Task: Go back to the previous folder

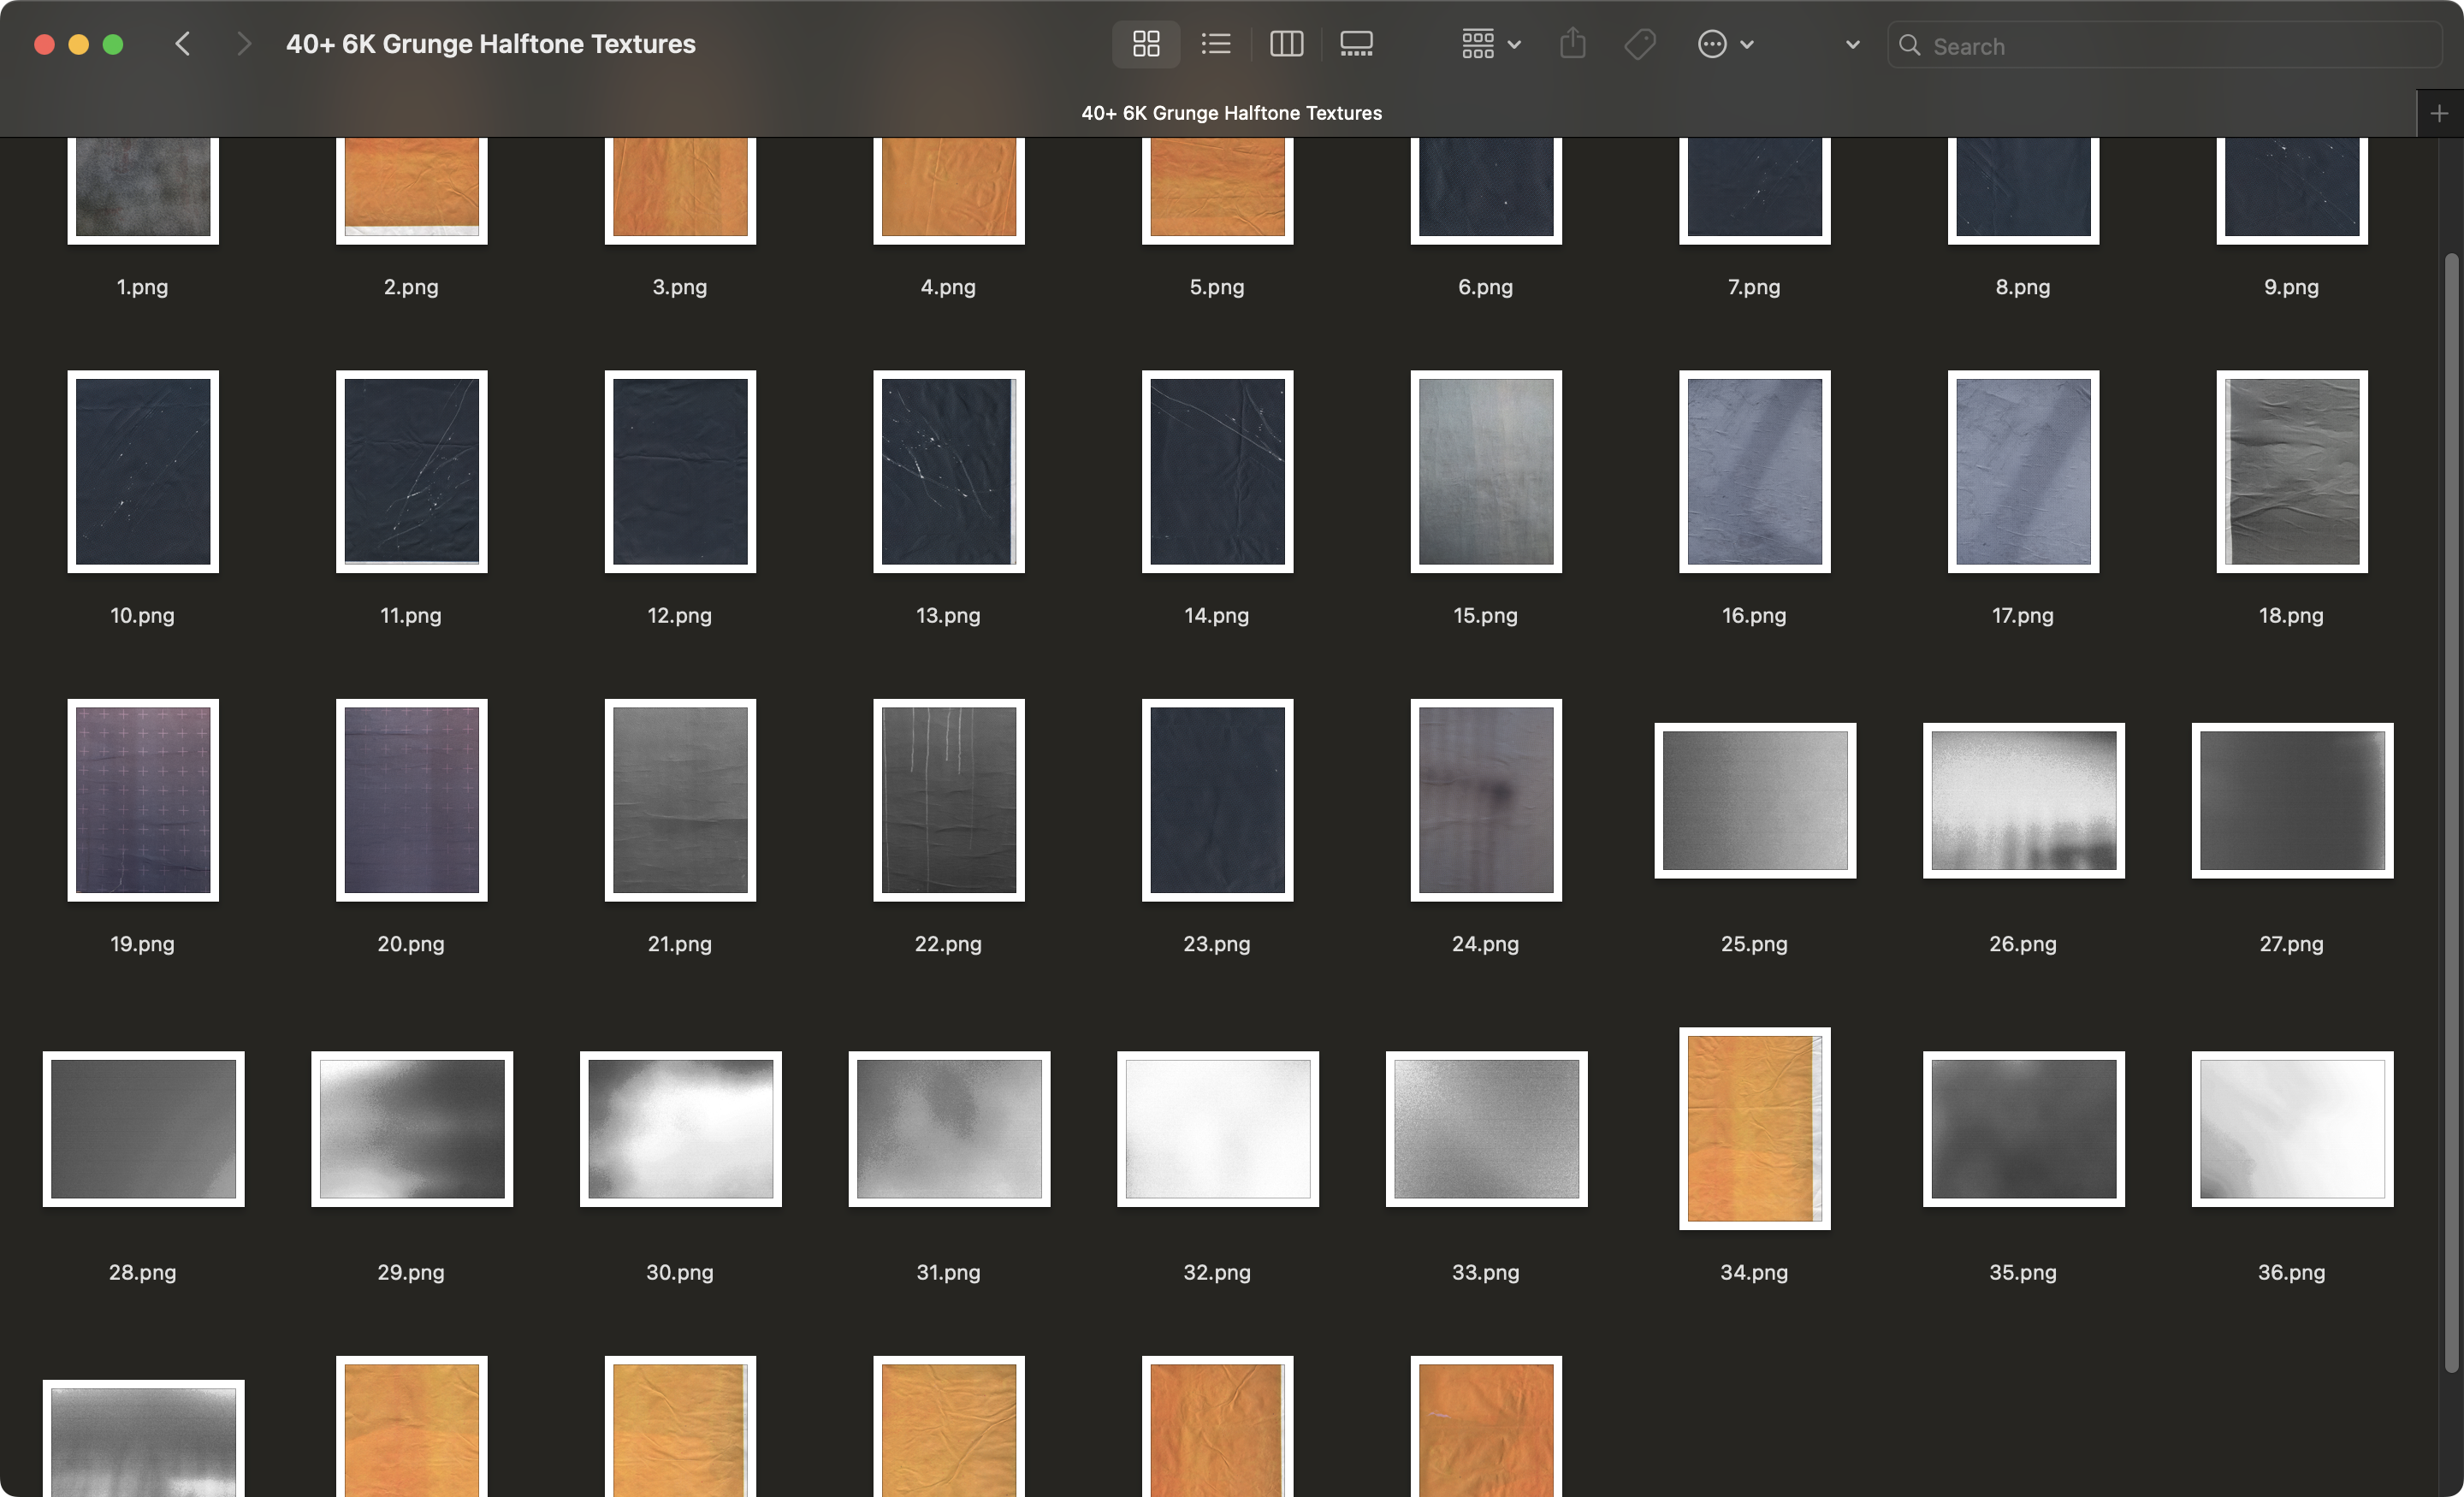Action: [x=183, y=43]
